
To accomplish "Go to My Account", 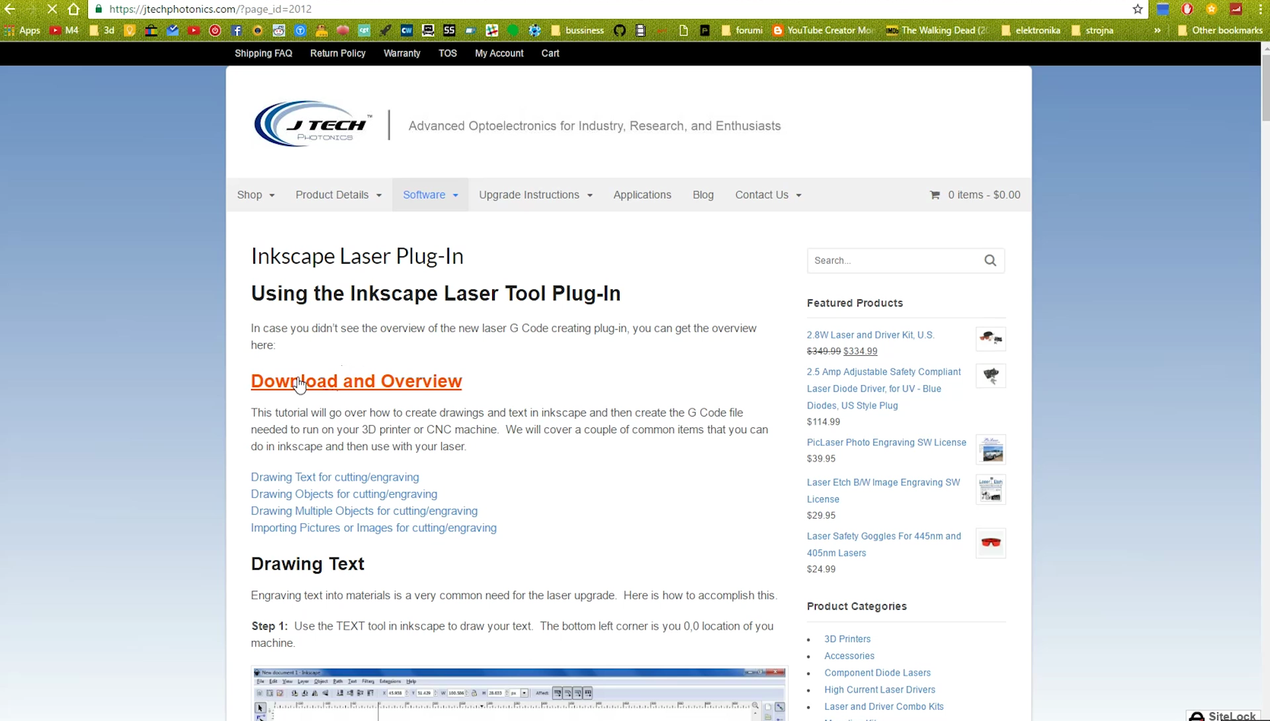I will tap(499, 54).
